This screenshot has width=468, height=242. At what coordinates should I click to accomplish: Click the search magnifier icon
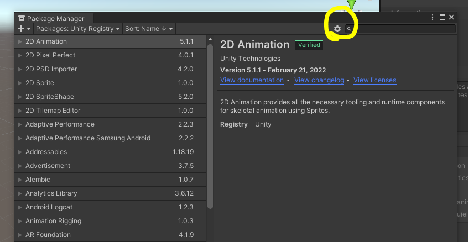pos(349,29)
